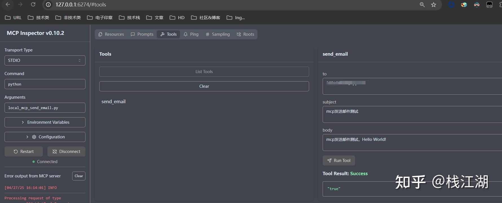
Task: Click the site info icon in the address bar
Action: [x=49, y=4]
